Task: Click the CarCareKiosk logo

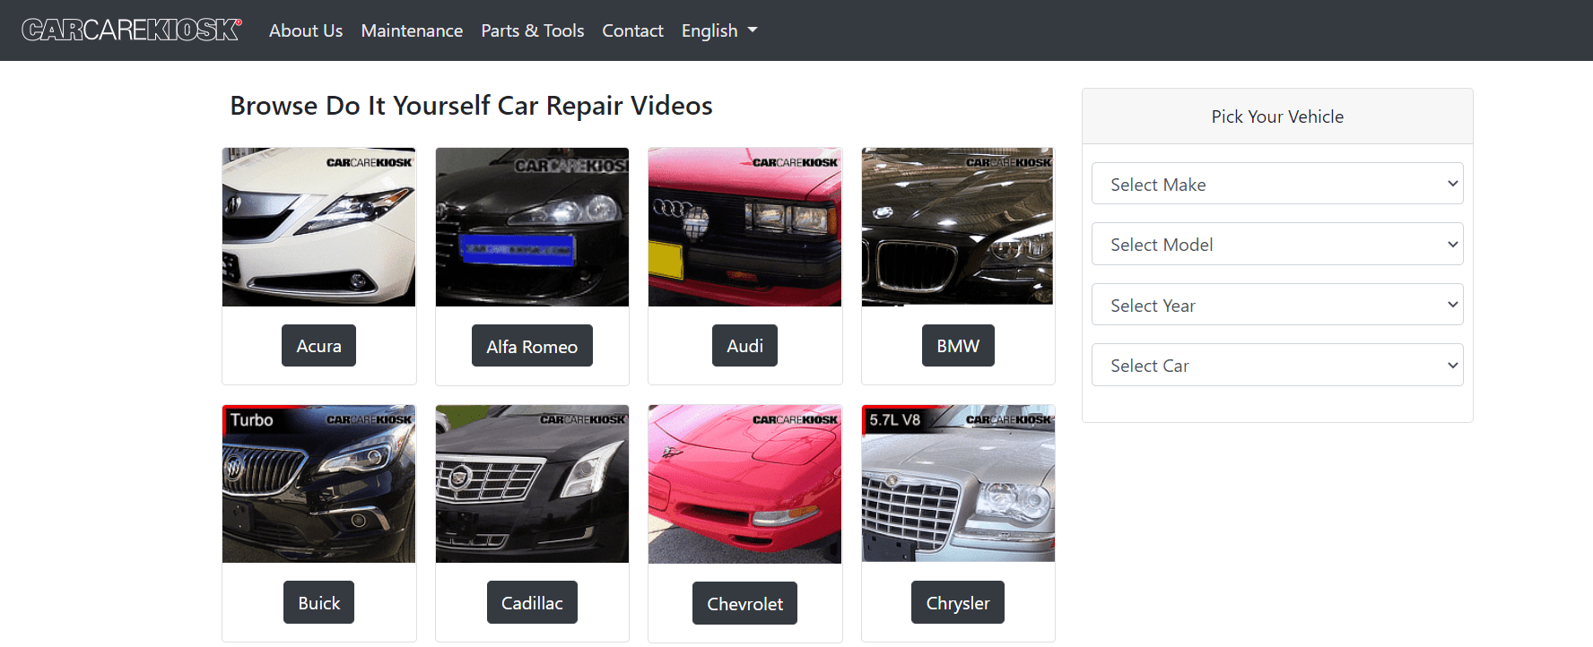Action: (x=132, y=30)
